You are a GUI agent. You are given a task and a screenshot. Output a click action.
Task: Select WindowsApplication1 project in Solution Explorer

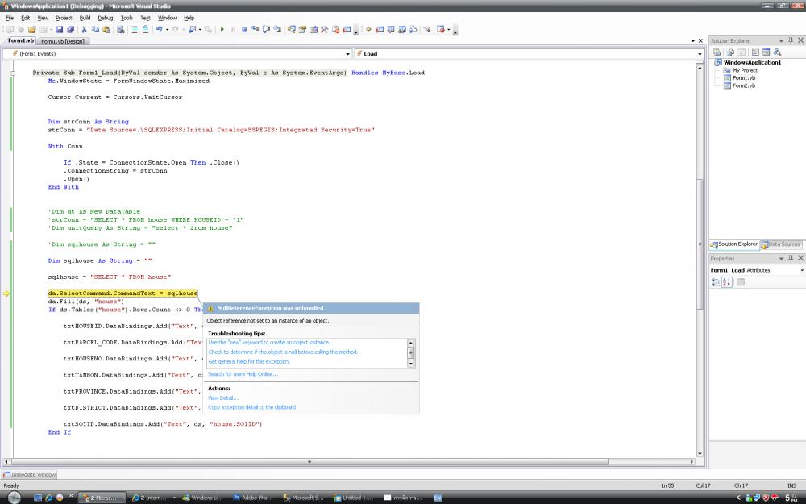point(752,63)
